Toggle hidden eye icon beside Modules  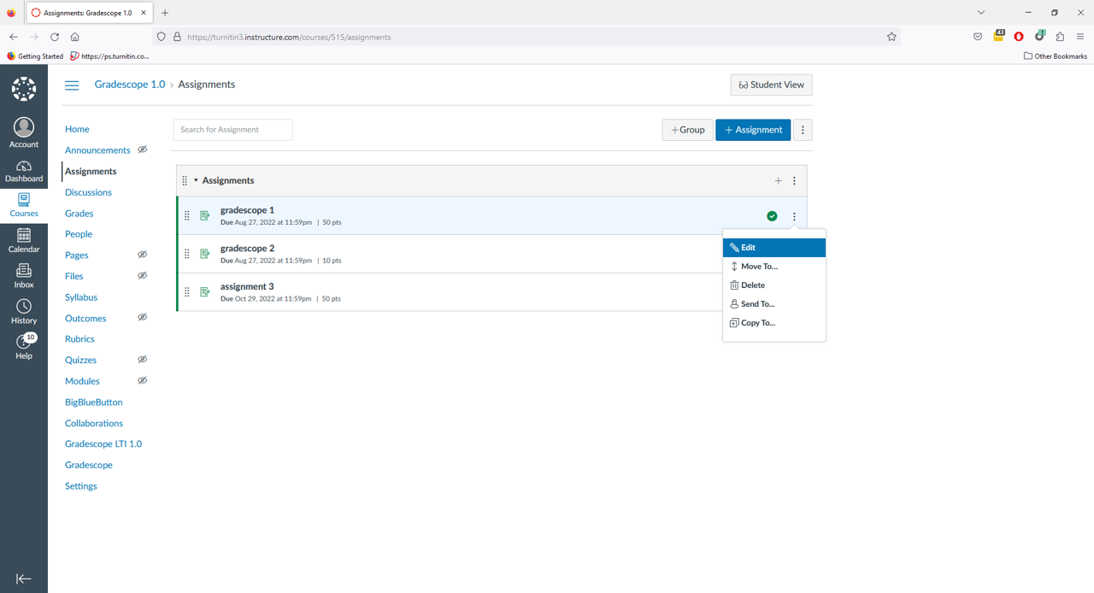(143, 380)
